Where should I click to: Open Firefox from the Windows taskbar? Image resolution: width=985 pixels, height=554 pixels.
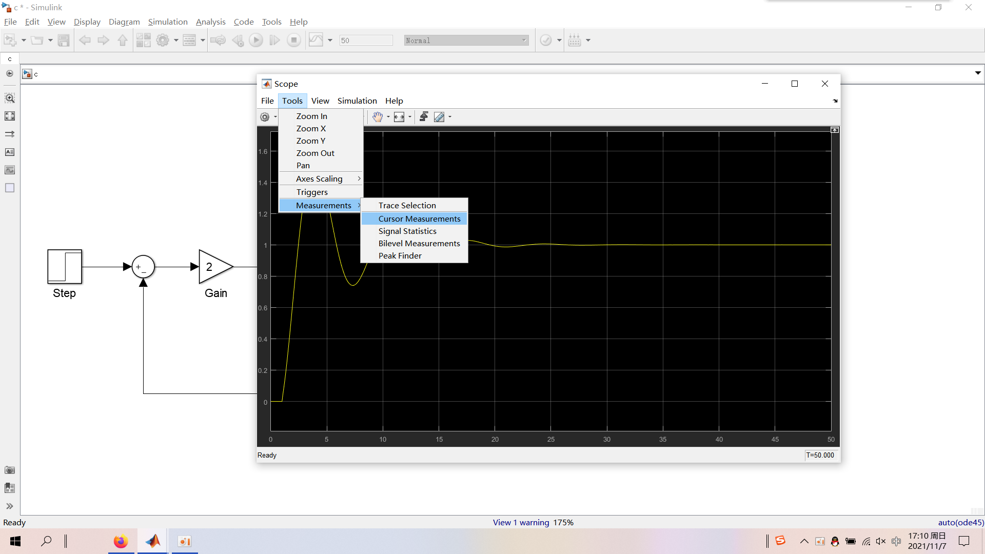click(x=121, y=541)
